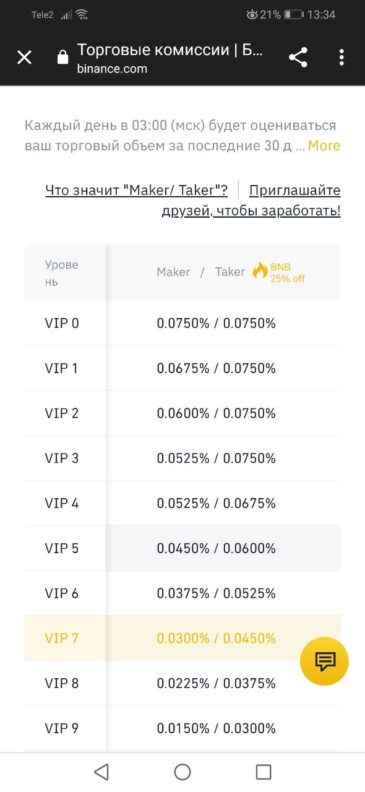Tap the recent apps square
Viewport: 365px width, 792px height.
(264, 772)
